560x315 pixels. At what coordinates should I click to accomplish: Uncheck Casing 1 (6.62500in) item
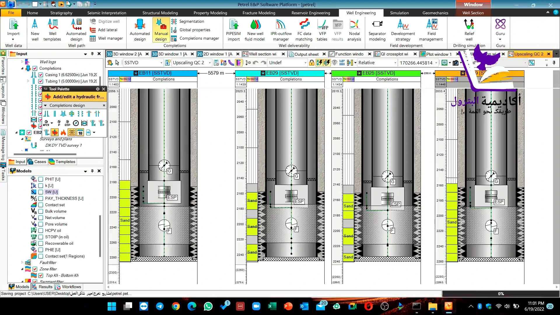[41, 75]
